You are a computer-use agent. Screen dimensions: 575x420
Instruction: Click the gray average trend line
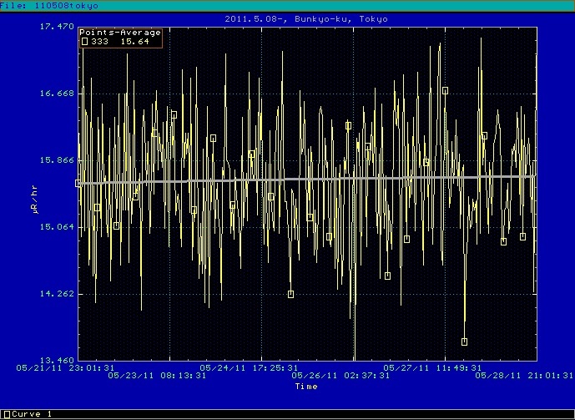[334, 179]
